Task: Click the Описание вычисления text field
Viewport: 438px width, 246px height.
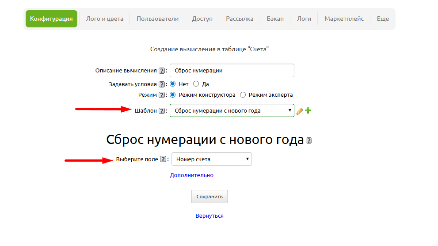Action: point(232,71)
